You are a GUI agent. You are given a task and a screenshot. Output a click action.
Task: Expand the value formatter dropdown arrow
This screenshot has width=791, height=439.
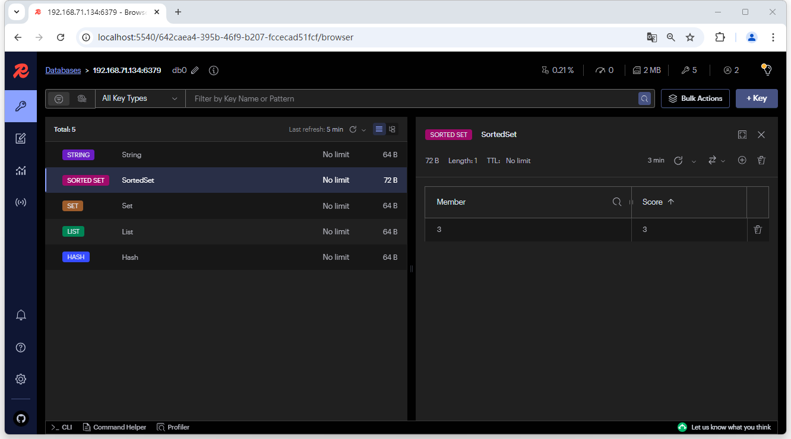[723, 161]
